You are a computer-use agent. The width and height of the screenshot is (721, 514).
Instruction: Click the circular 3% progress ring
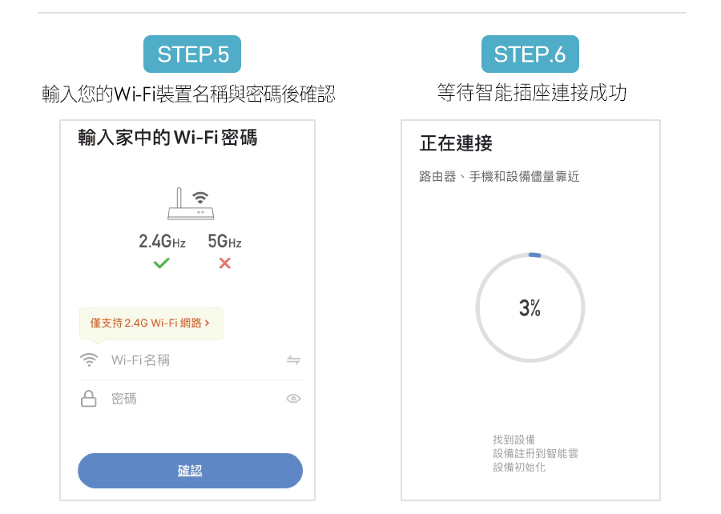[x=530, y=307]
